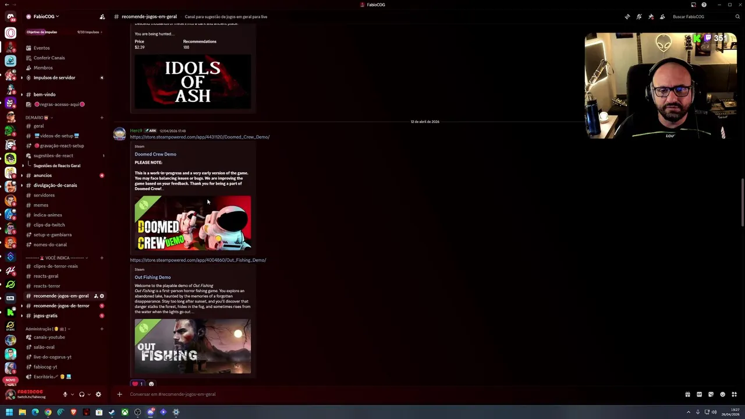Open the memes channel
The height and width of the screenshot is (419, 745).
[x=64, y=205]
